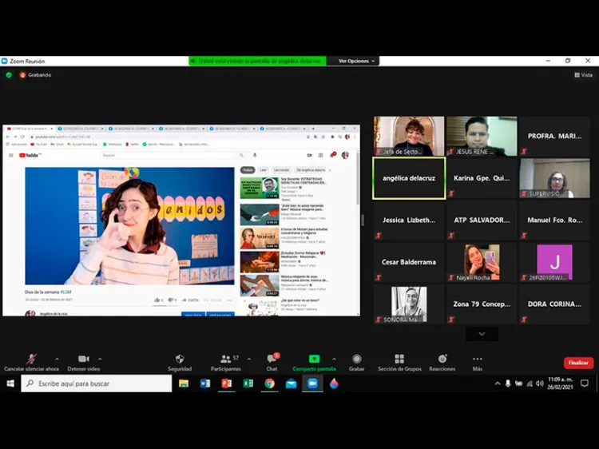Screen dimensions: 599x449
Task: Open the Chat panel
Action: click(x=272, y=361)
